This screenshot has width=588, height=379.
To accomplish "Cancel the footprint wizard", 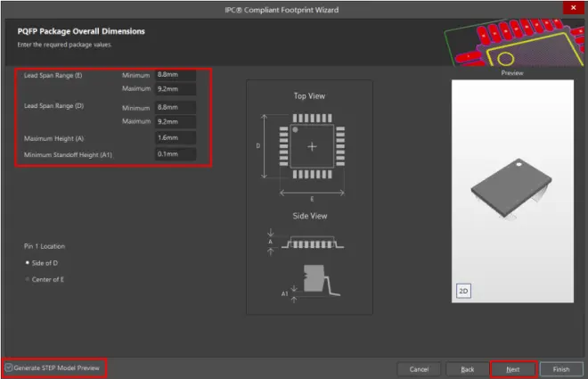I will [419, 369].
